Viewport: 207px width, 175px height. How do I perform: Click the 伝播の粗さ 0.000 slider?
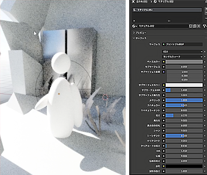tap(184, 161)
